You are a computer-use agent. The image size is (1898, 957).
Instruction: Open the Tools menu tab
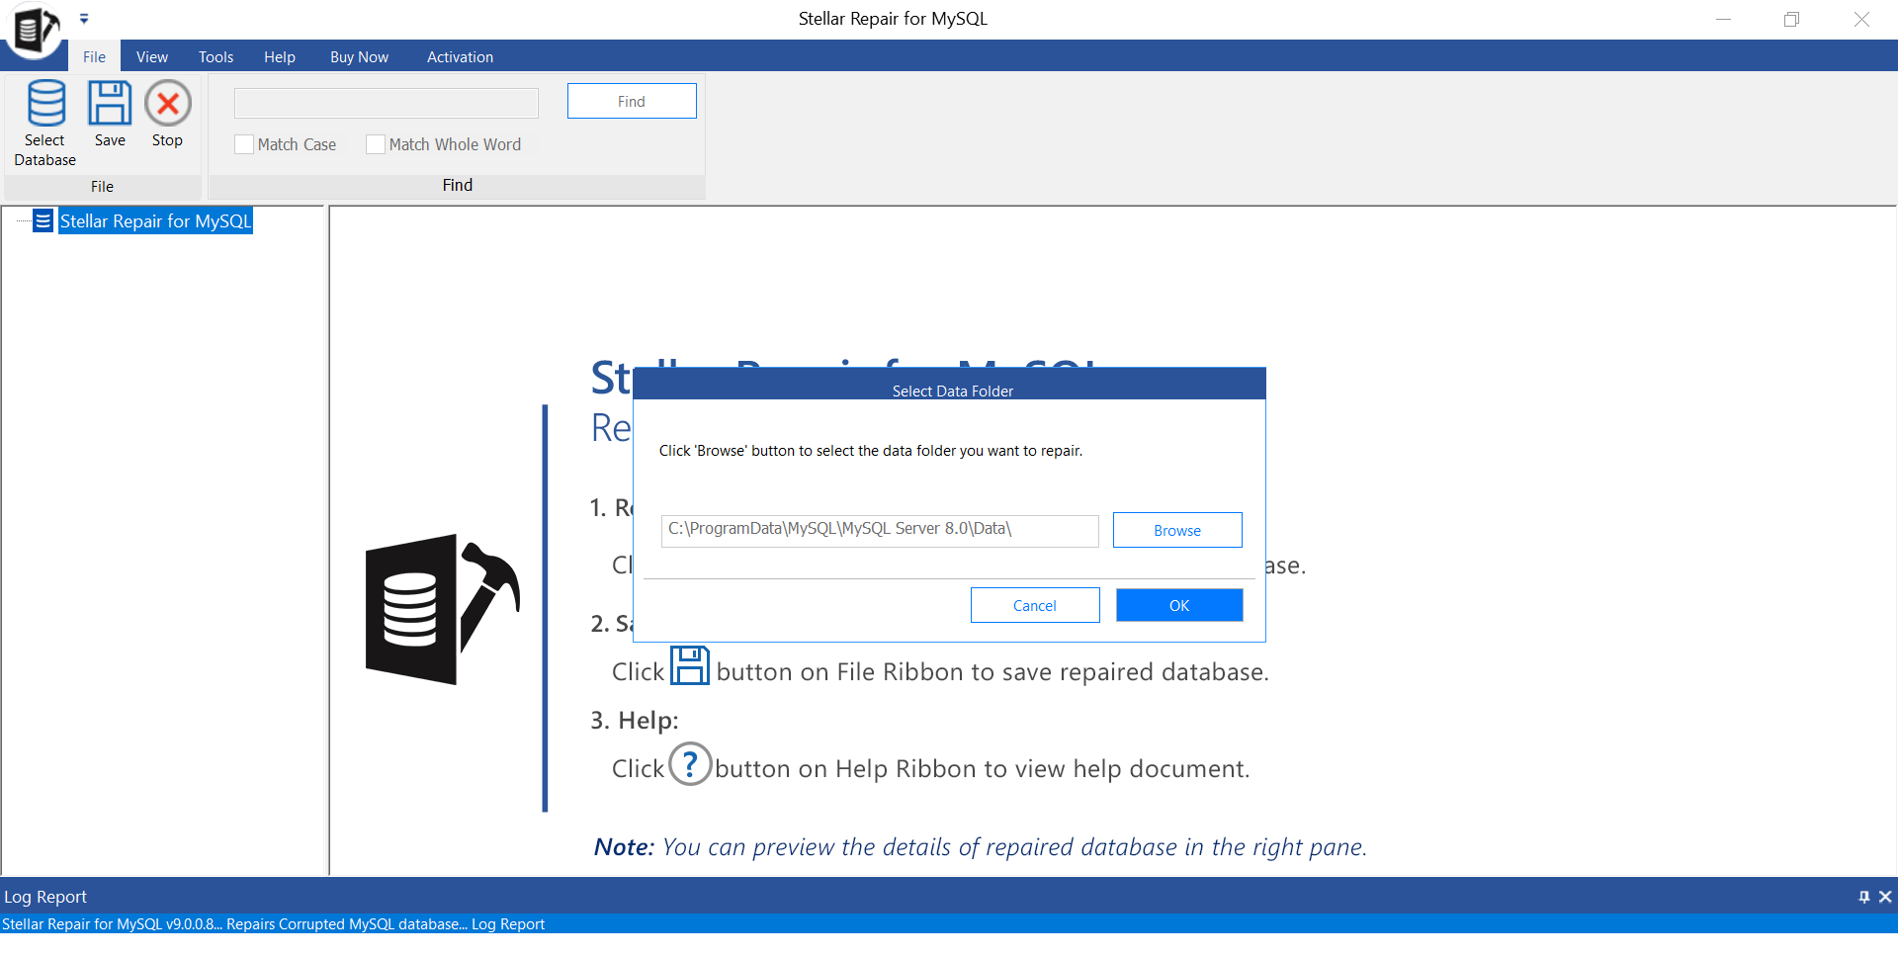(x=216, y=57)
